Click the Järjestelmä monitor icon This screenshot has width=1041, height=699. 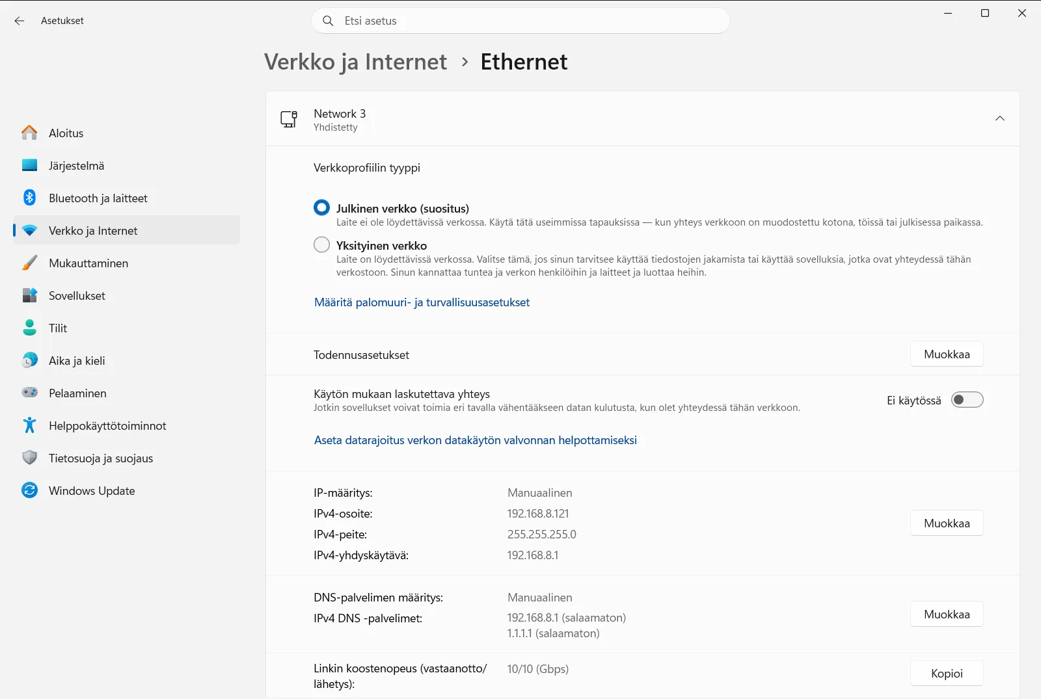tap(29, 165)
